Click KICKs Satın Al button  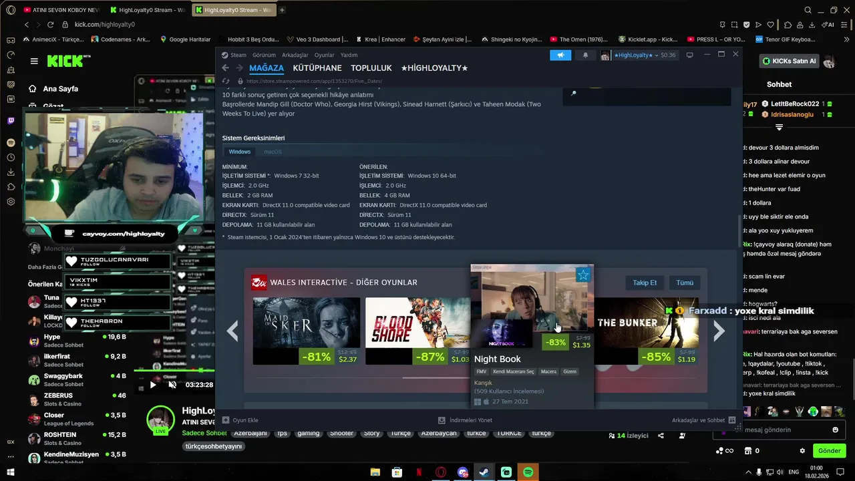pos(790,61)
